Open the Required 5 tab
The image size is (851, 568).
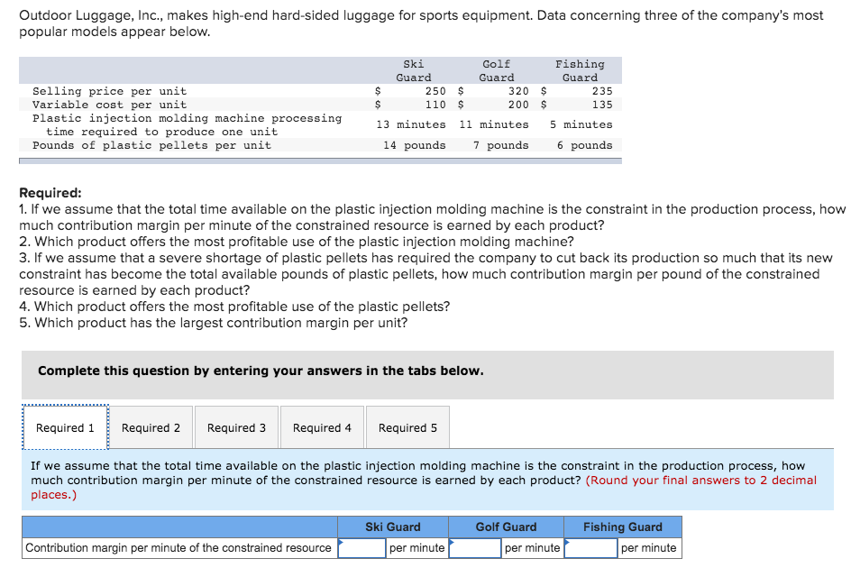click(x=407, y=426)
